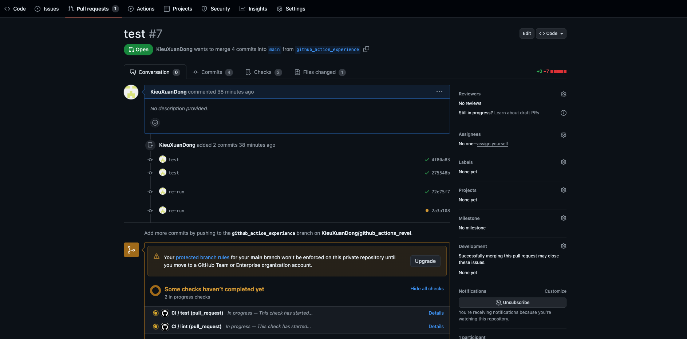Open the comment options ellipsis menu
Viewport: 687px width, 339px height.
(439, 92)
